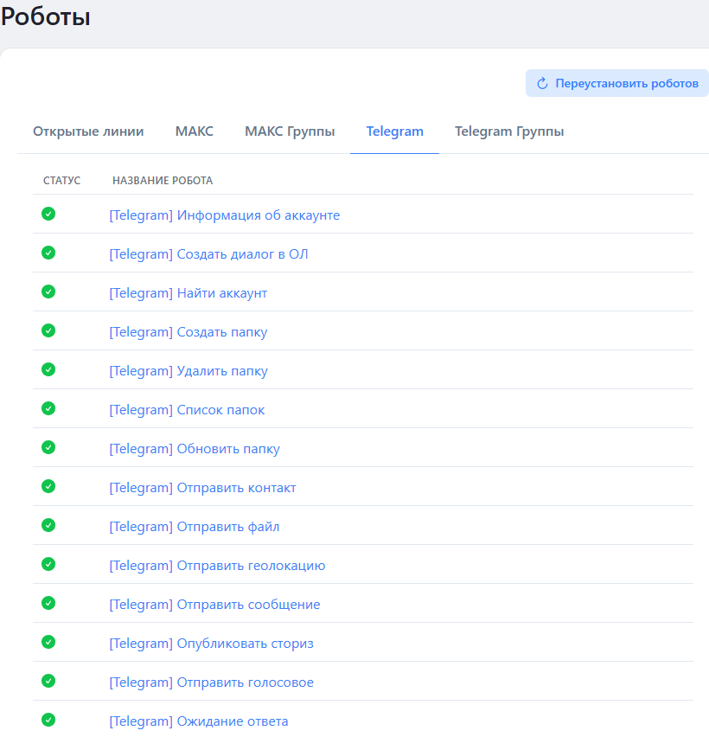Click status icon for Создать папку
The height and width of the screenshot is (737, 709).
[x=48, y=331]
